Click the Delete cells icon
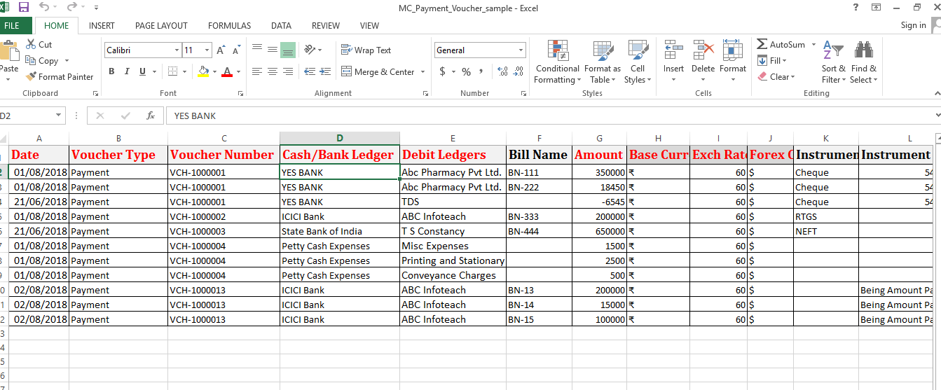 (x=703, y=50)
